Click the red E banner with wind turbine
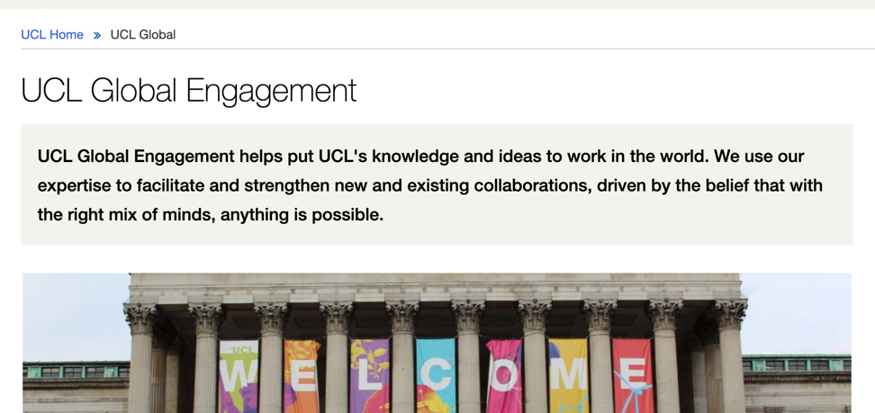Viewport: 875px width, 413px height. [632, 376]
